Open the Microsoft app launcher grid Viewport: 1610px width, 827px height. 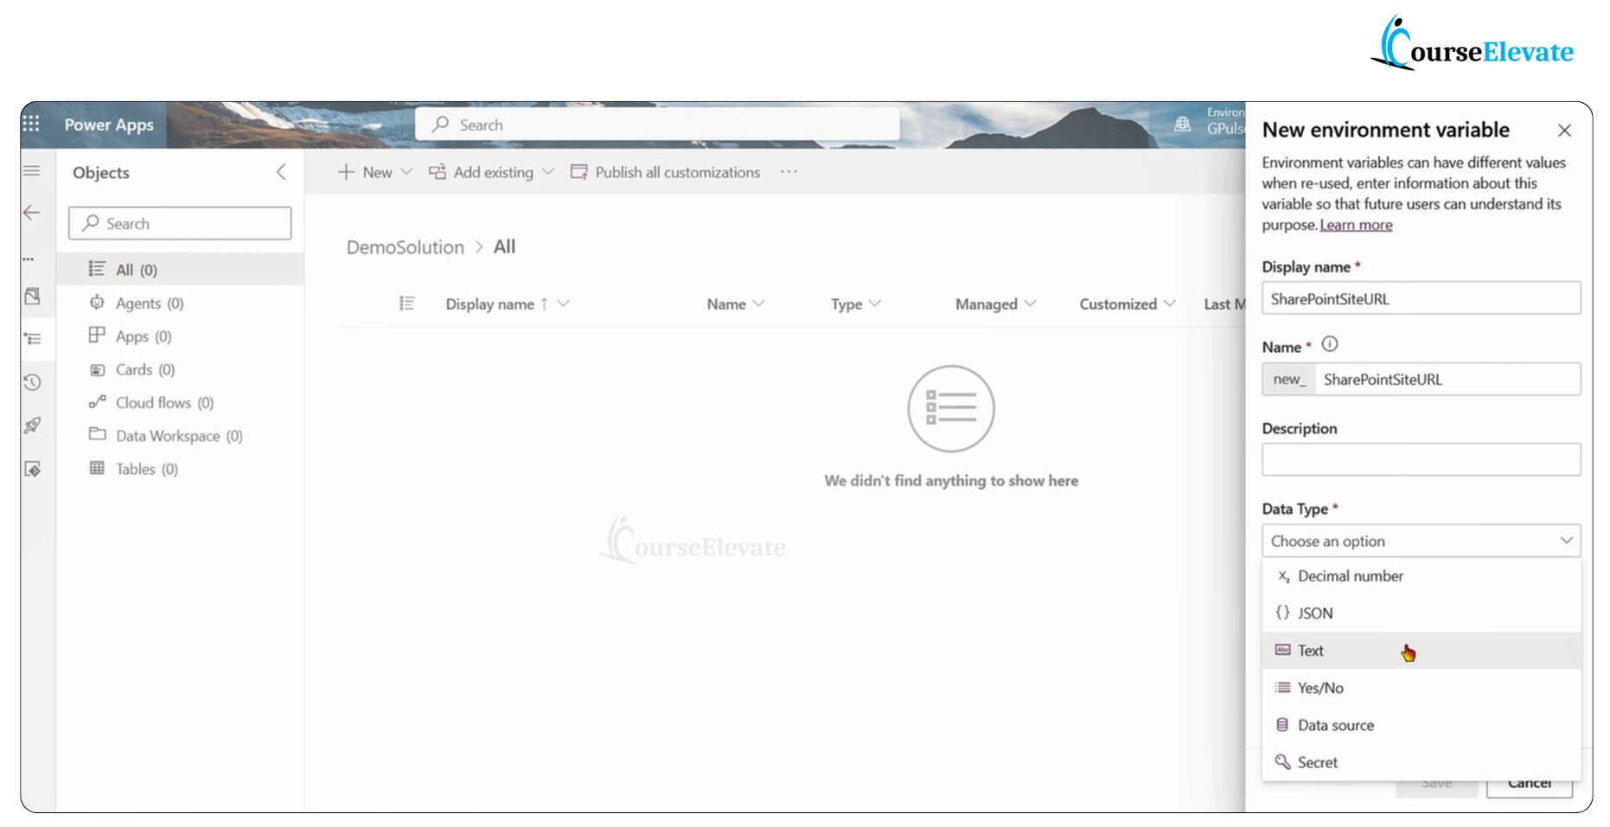32,124
